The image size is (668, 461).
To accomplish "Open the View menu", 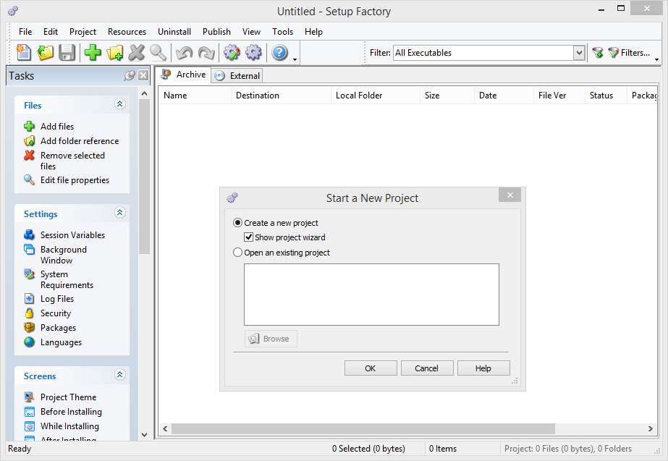I will 251,32.
